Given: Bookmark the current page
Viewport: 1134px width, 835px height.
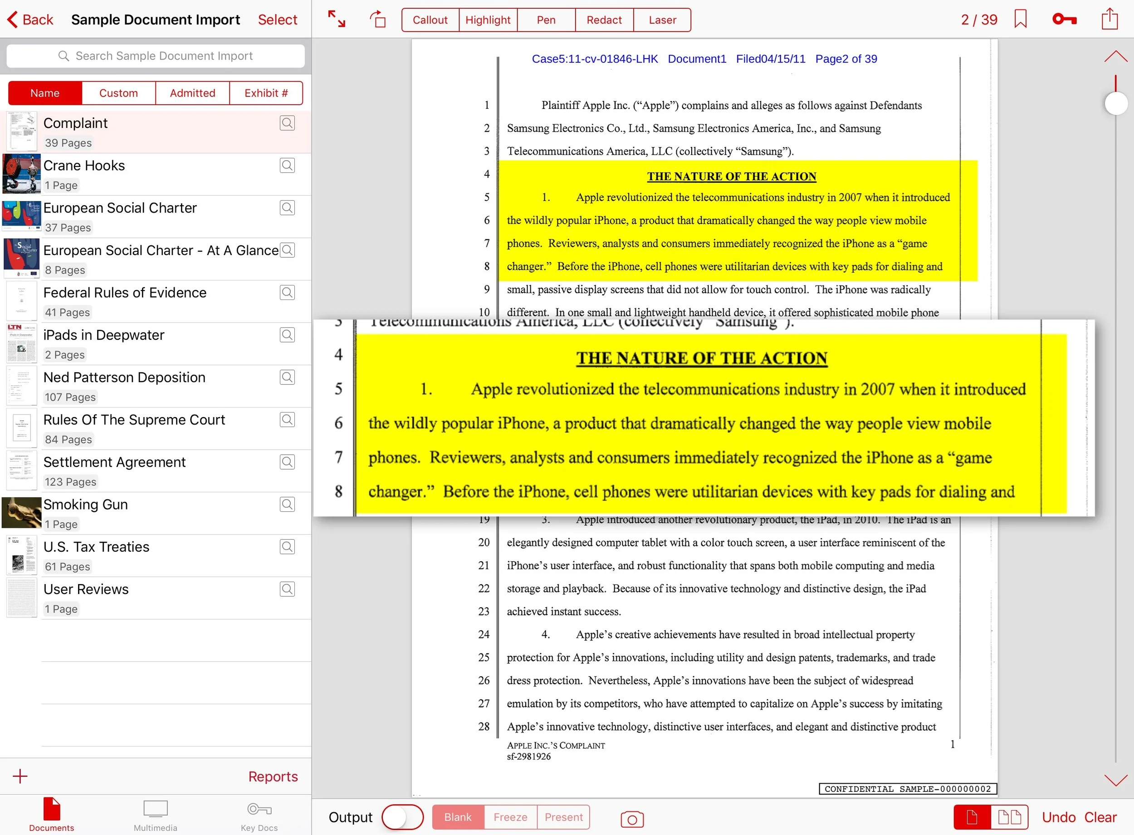Looking at the screenshot, I should (x=1020, y=19).
